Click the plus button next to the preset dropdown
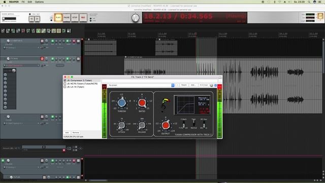This screenshot has width=325, height=183. coord(177,85)
